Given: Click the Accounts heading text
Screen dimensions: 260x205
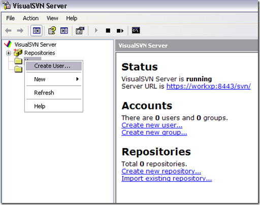Looking at the screenshot, I should tap(147, 106).
